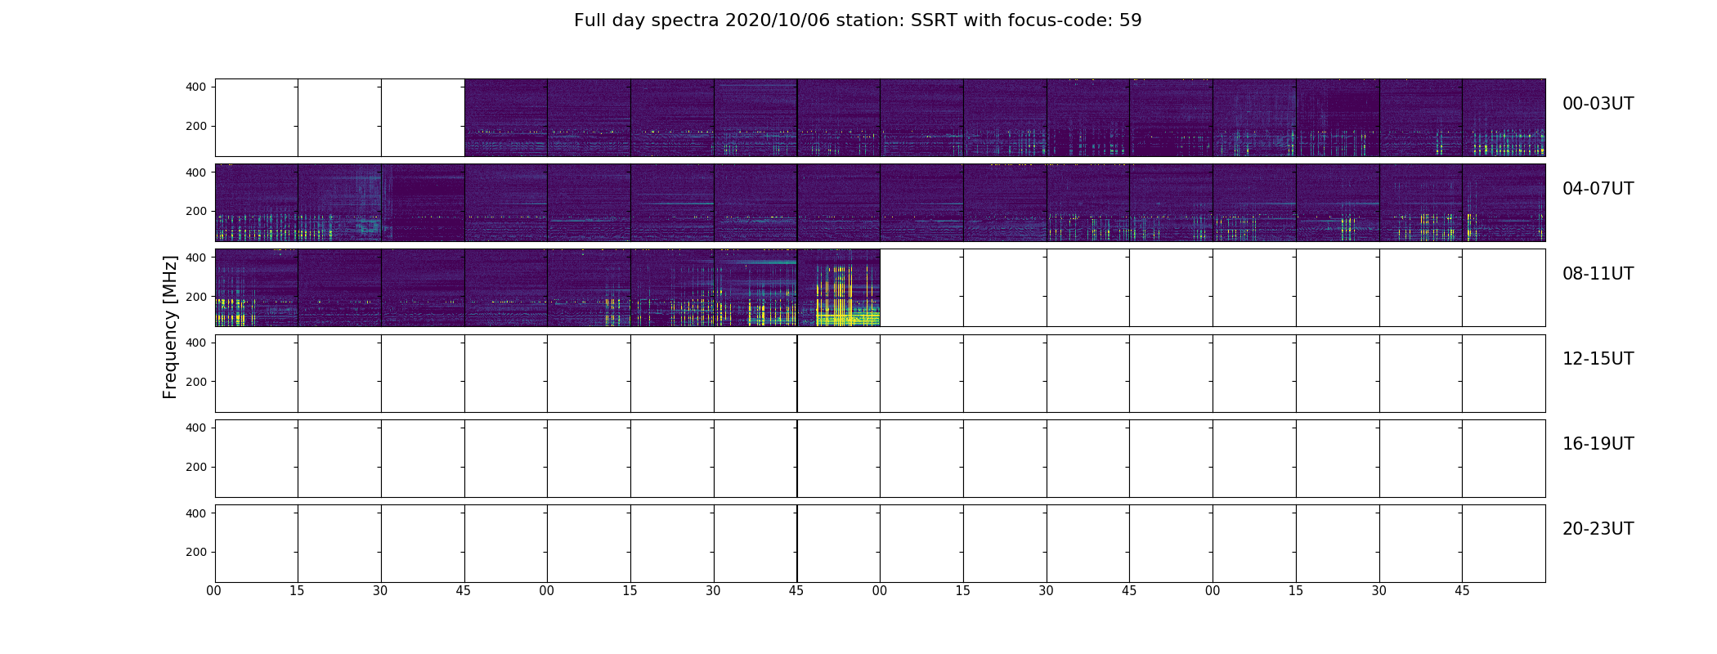Click the leftmost "00" time tick label on the x-axis
This screenshot has height=654, width=1717.
(214, 591)
